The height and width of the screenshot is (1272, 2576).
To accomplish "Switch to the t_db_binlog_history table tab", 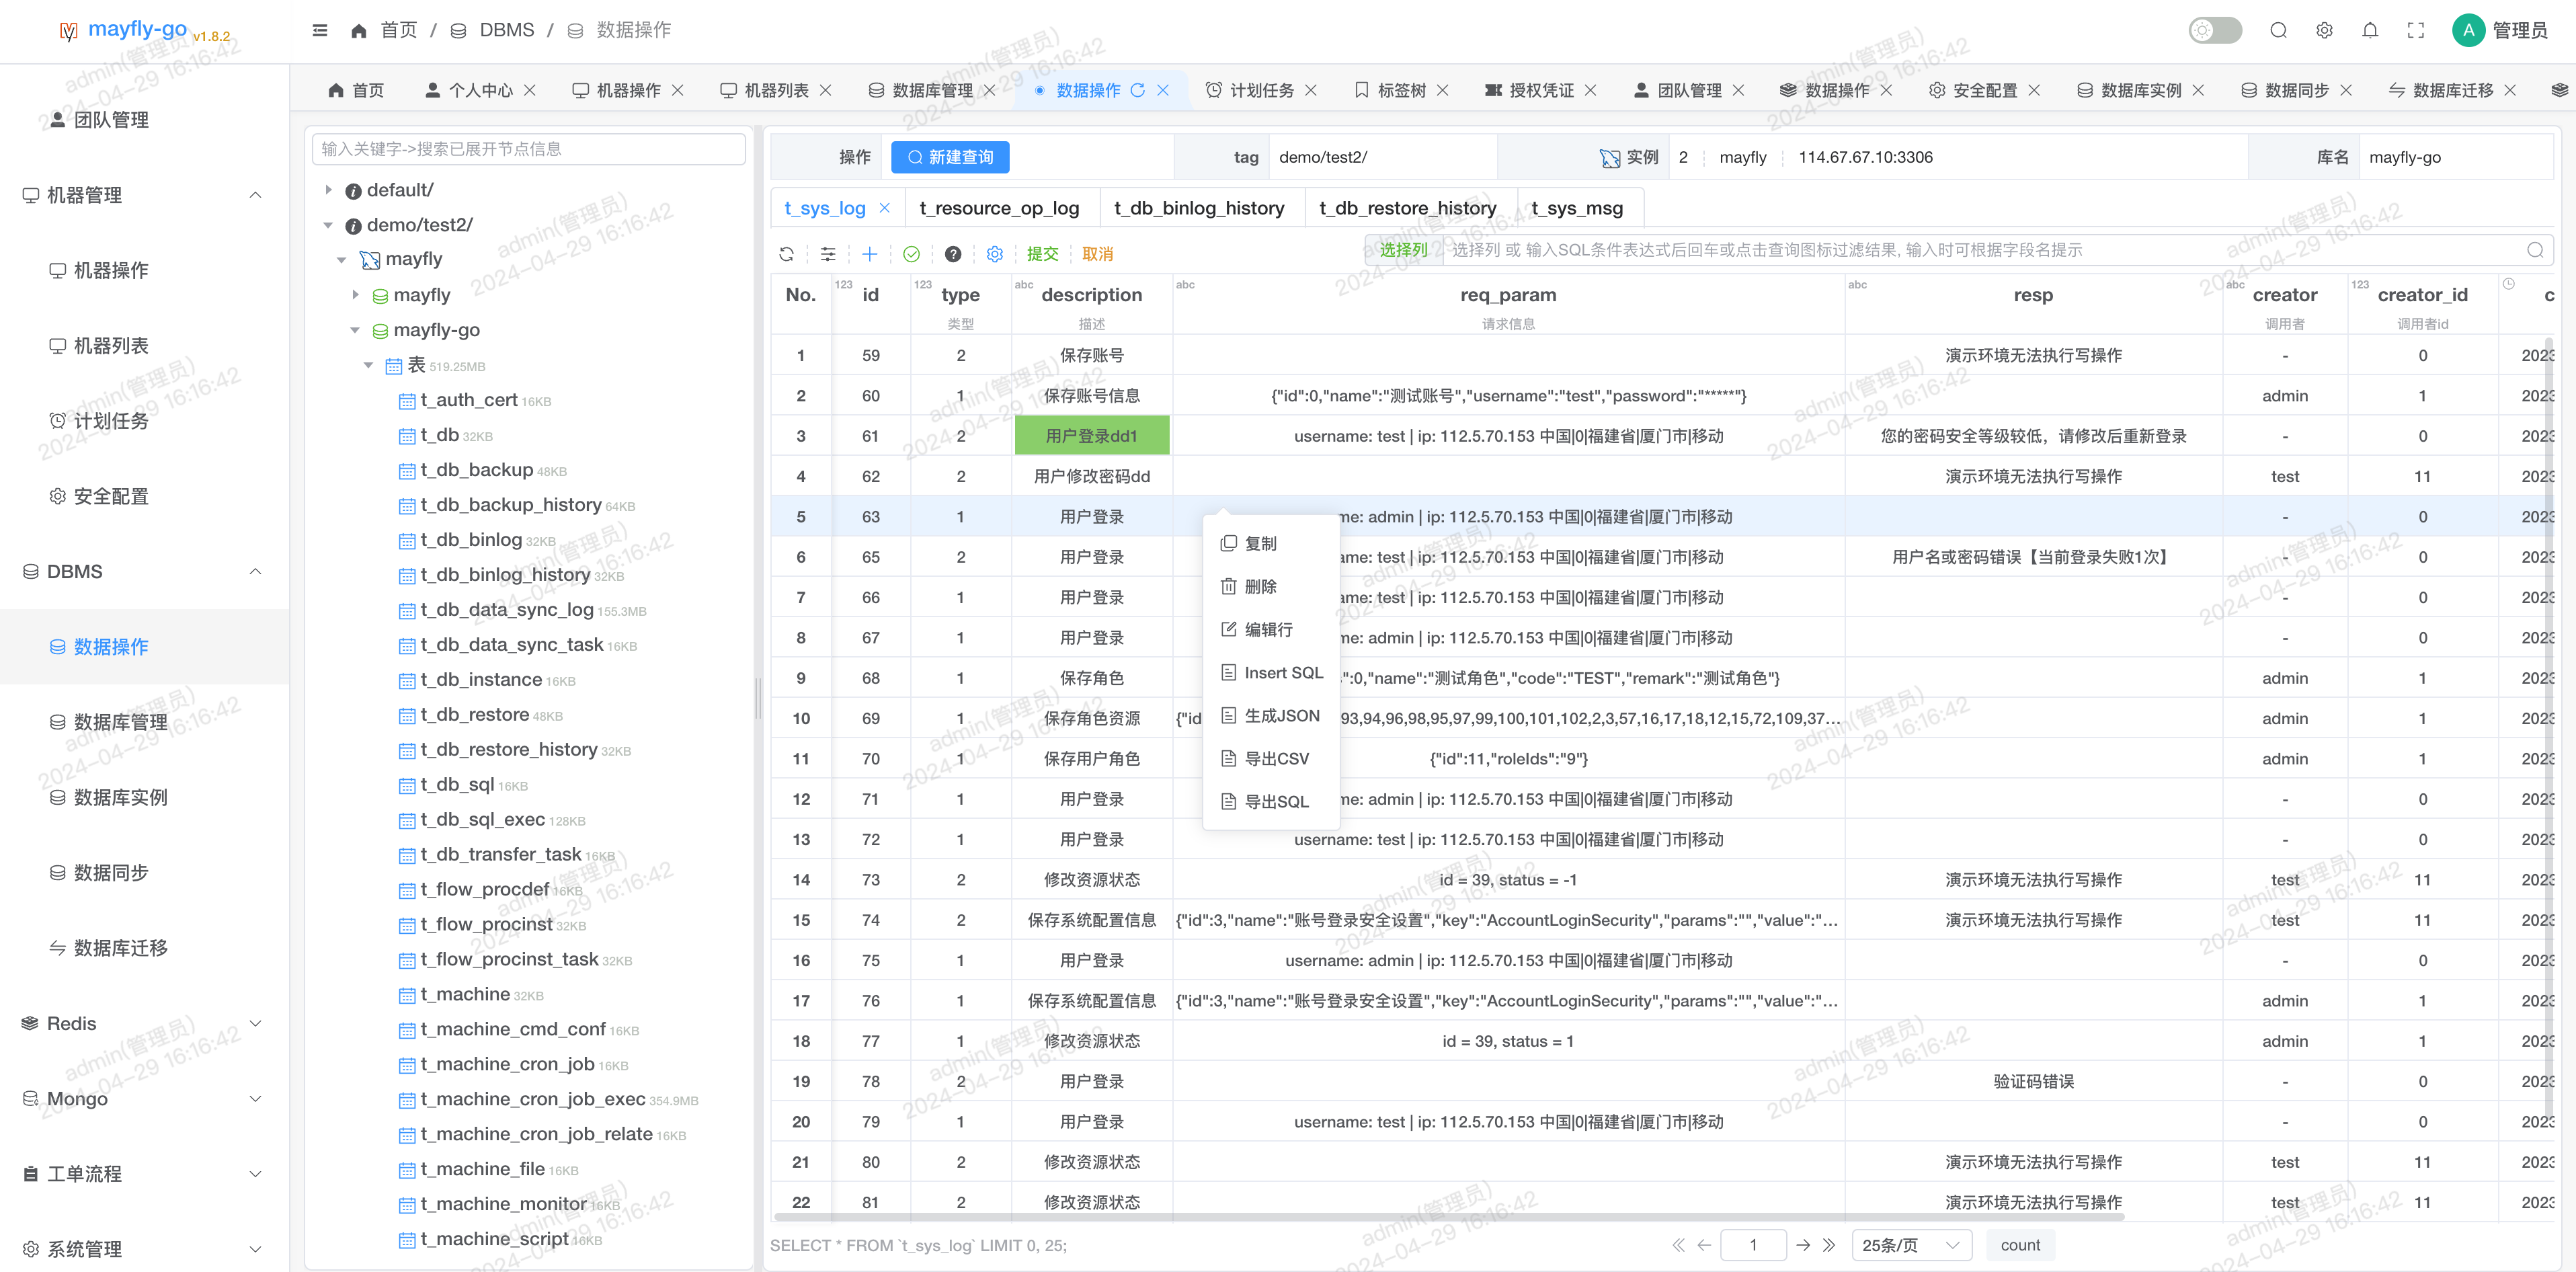I will pyautogui.click(x=1199, y=208).
